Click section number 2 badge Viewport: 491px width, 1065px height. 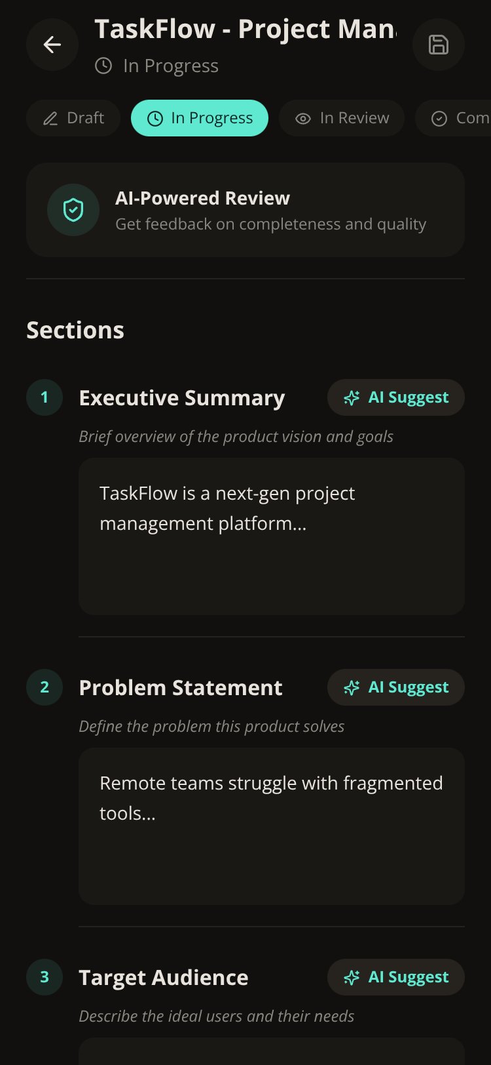click(x=45, y=687)
